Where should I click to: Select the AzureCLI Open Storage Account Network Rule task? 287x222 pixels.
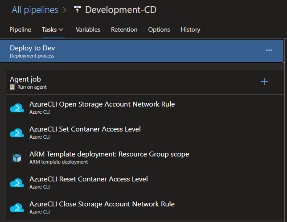point(145,108)
